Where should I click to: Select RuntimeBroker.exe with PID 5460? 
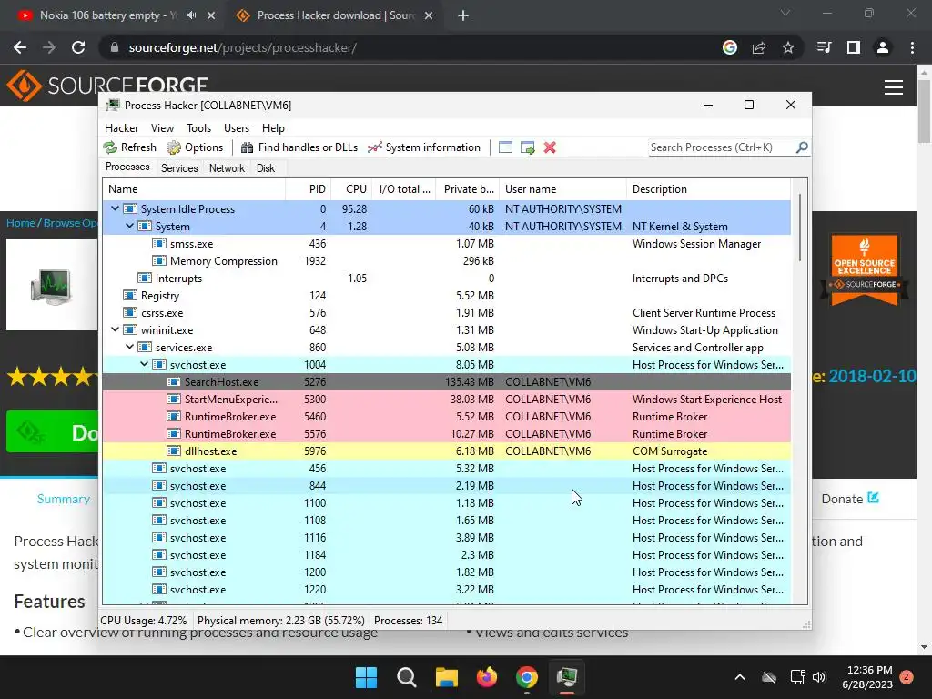tap(446, 417)
